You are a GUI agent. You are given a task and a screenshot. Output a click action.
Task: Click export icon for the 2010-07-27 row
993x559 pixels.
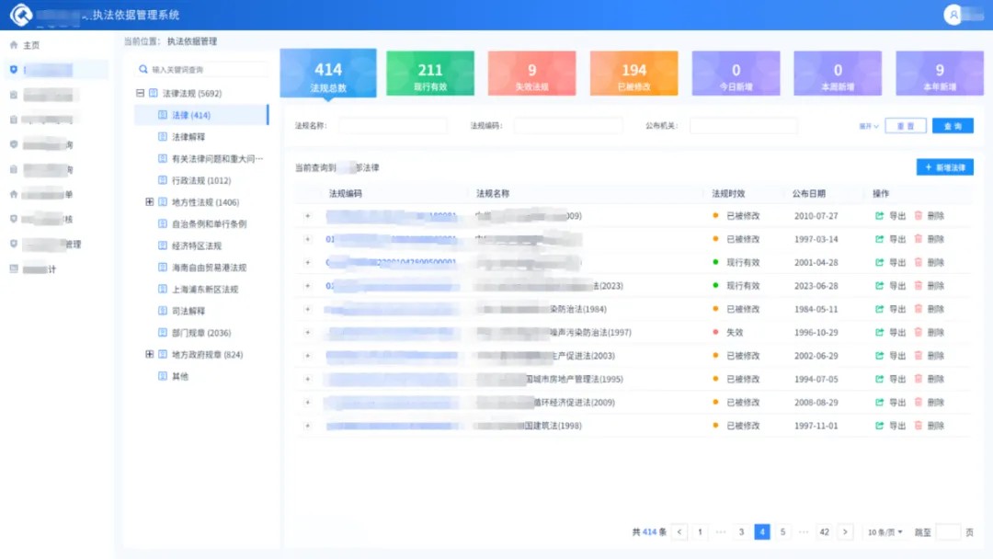tap(880, 216)
